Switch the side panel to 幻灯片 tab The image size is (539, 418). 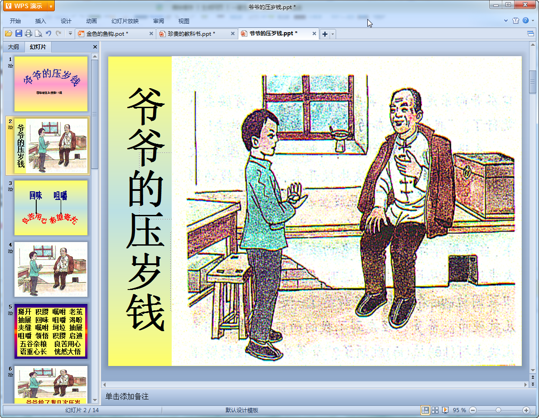pyautogui.click(x=38, y=47)
